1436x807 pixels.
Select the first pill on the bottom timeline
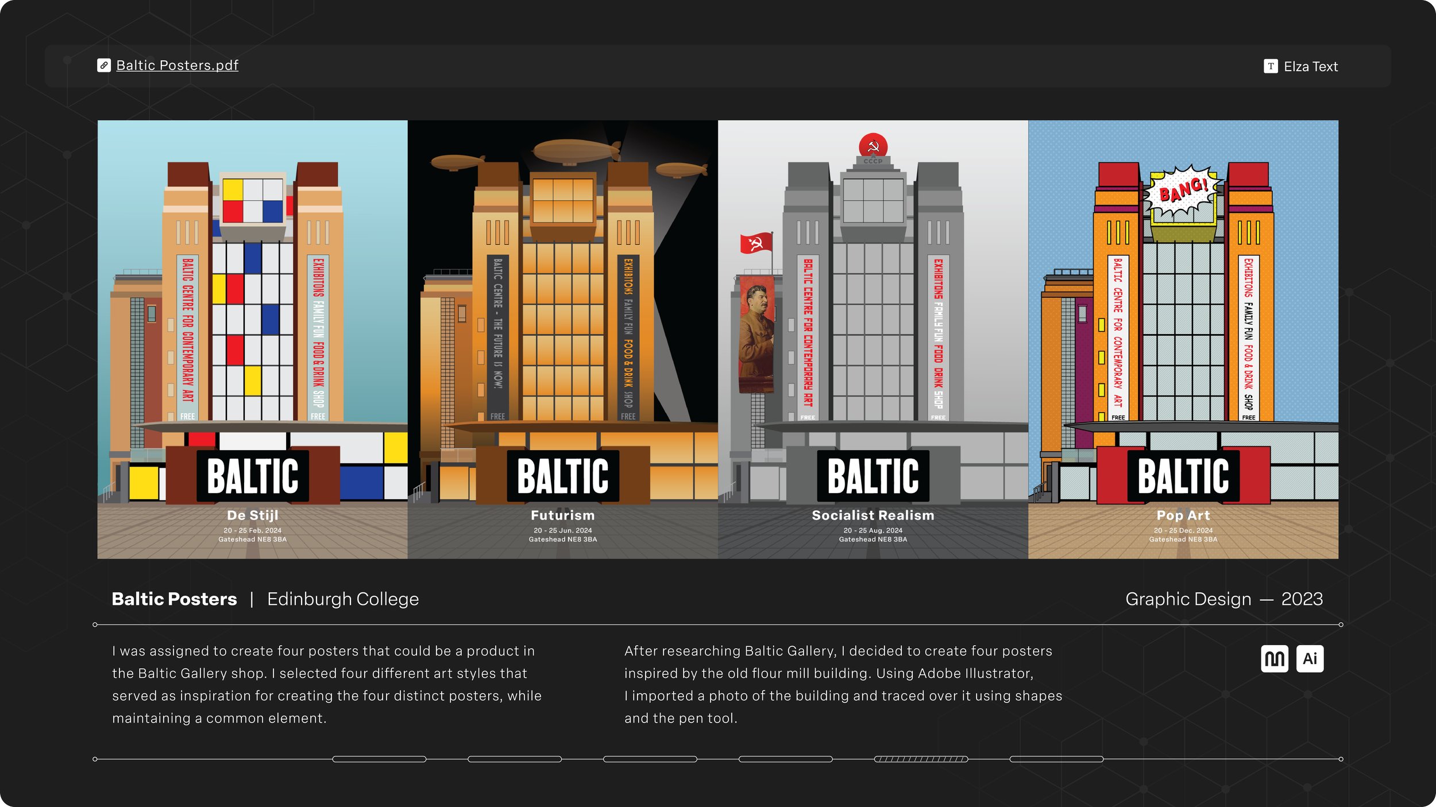[x=379, y=759]
